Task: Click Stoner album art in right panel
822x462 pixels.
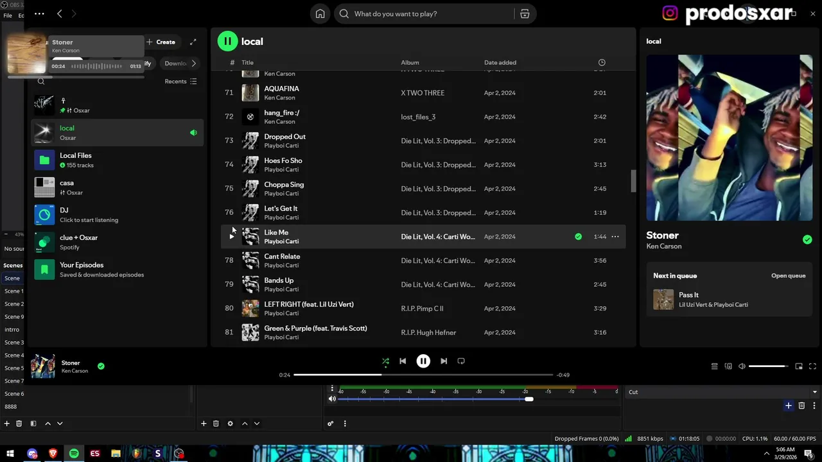Action: coord(729,137)
